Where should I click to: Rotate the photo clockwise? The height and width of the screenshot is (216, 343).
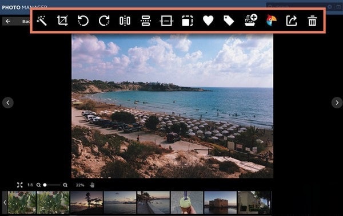coord(104,21)
